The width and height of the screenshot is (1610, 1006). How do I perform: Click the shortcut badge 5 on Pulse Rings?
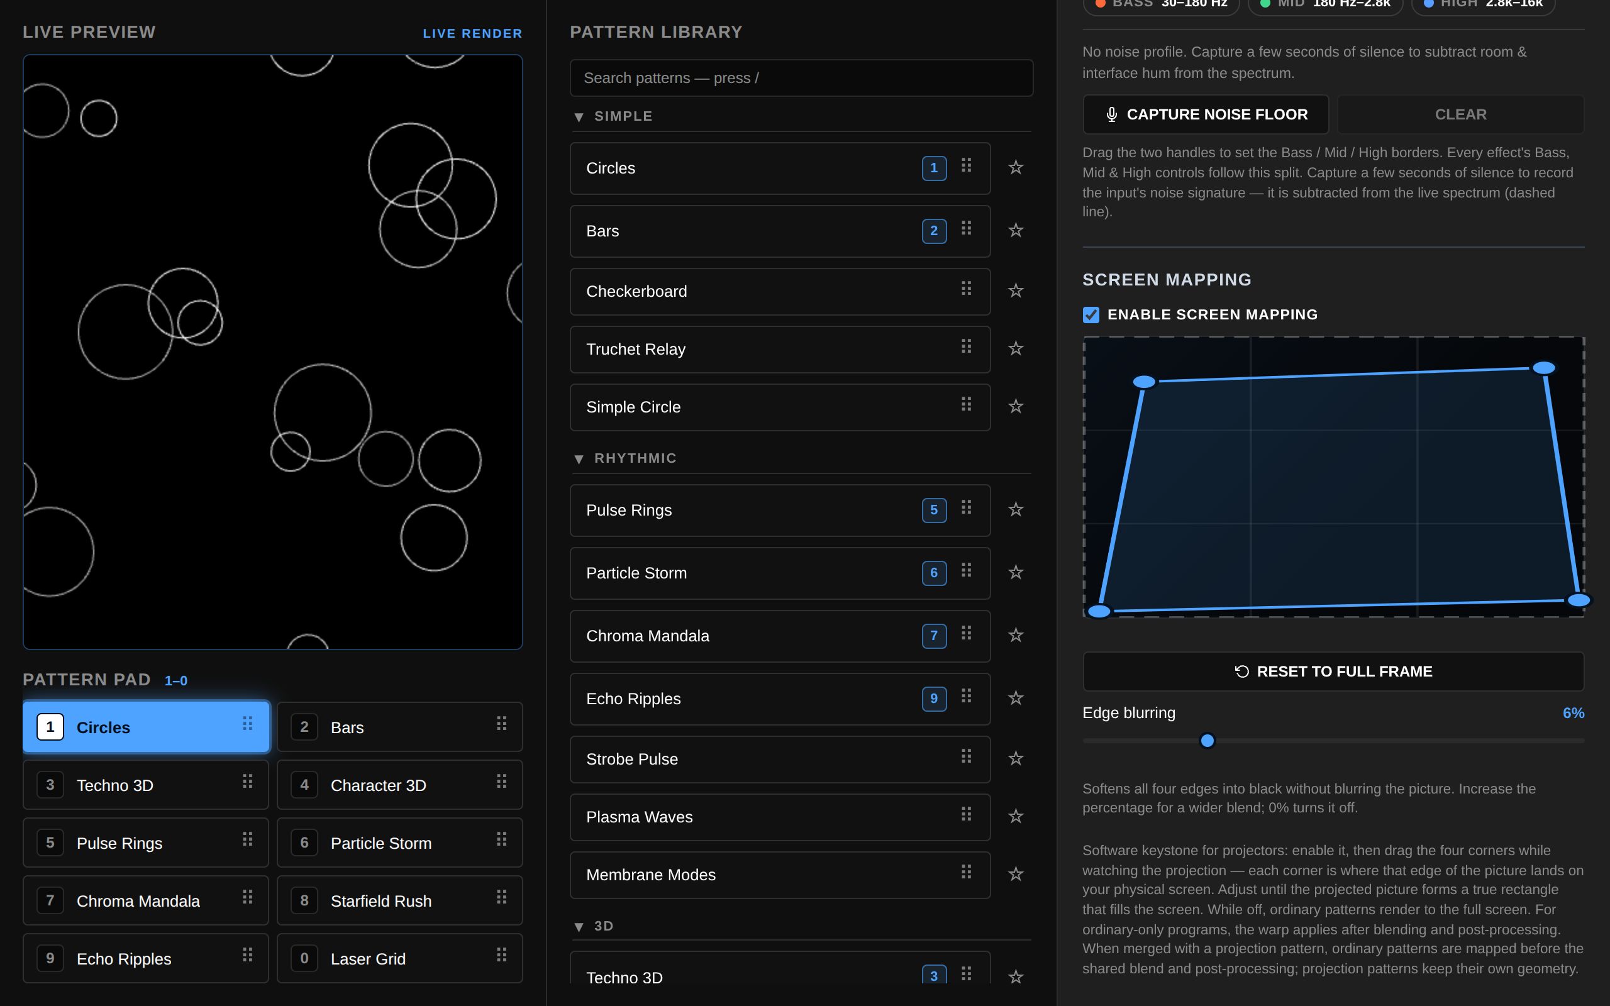934,511
